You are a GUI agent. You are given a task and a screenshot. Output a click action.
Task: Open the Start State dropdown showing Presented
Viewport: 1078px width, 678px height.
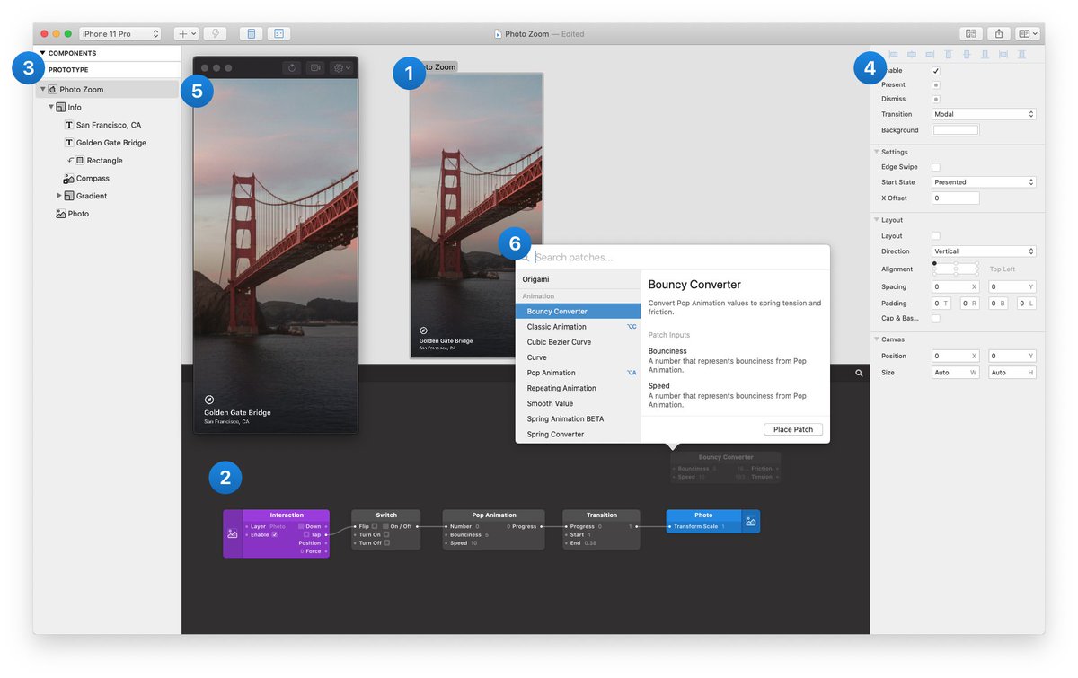point(984,181)
